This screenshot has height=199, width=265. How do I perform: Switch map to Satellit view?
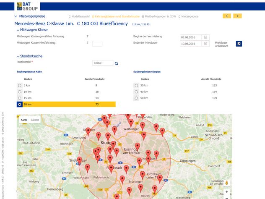(x=35, y=120)
